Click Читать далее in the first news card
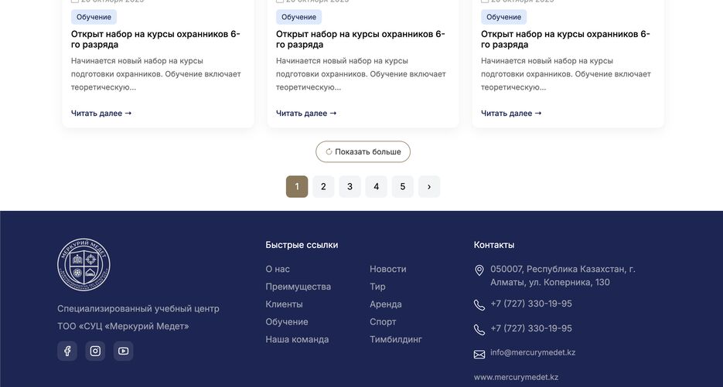 [101, 113]
